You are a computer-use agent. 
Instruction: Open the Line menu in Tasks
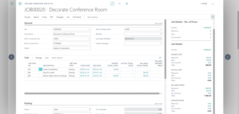click(x=47, y=58)
